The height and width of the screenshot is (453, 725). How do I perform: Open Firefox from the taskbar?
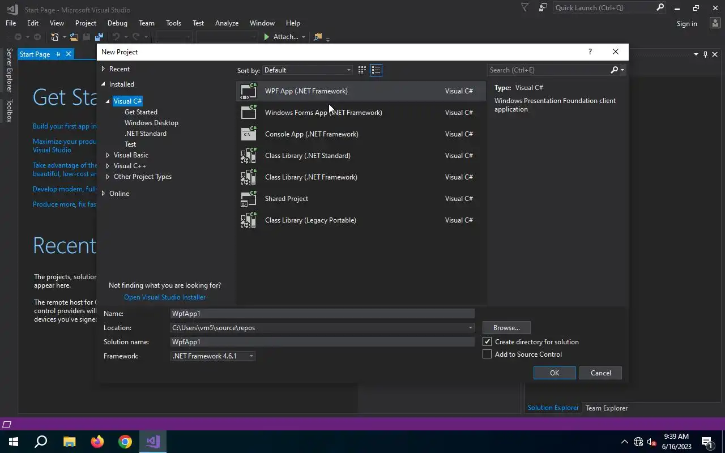pyautogui.click(x=97, y=442)
